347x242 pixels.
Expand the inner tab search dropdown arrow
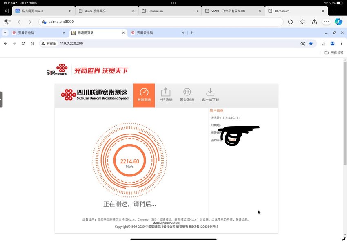point(5,33)
